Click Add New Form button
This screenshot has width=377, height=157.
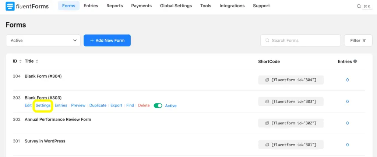[107, 40]
